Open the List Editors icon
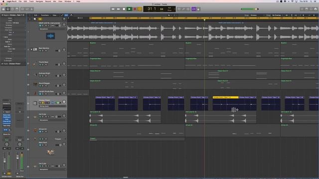Viewport: 319px width, 179px height. [x=302, y=9]
